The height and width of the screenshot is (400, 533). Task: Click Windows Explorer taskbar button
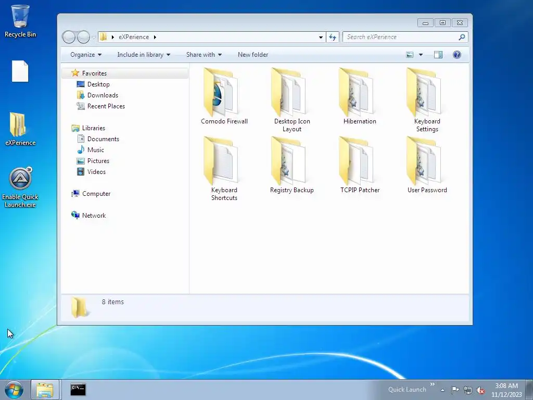[x=45, y=390]
